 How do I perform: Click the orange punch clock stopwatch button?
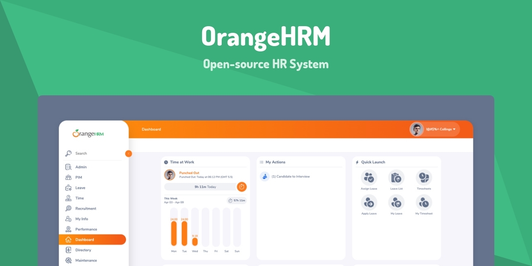(x=242, y=187)
